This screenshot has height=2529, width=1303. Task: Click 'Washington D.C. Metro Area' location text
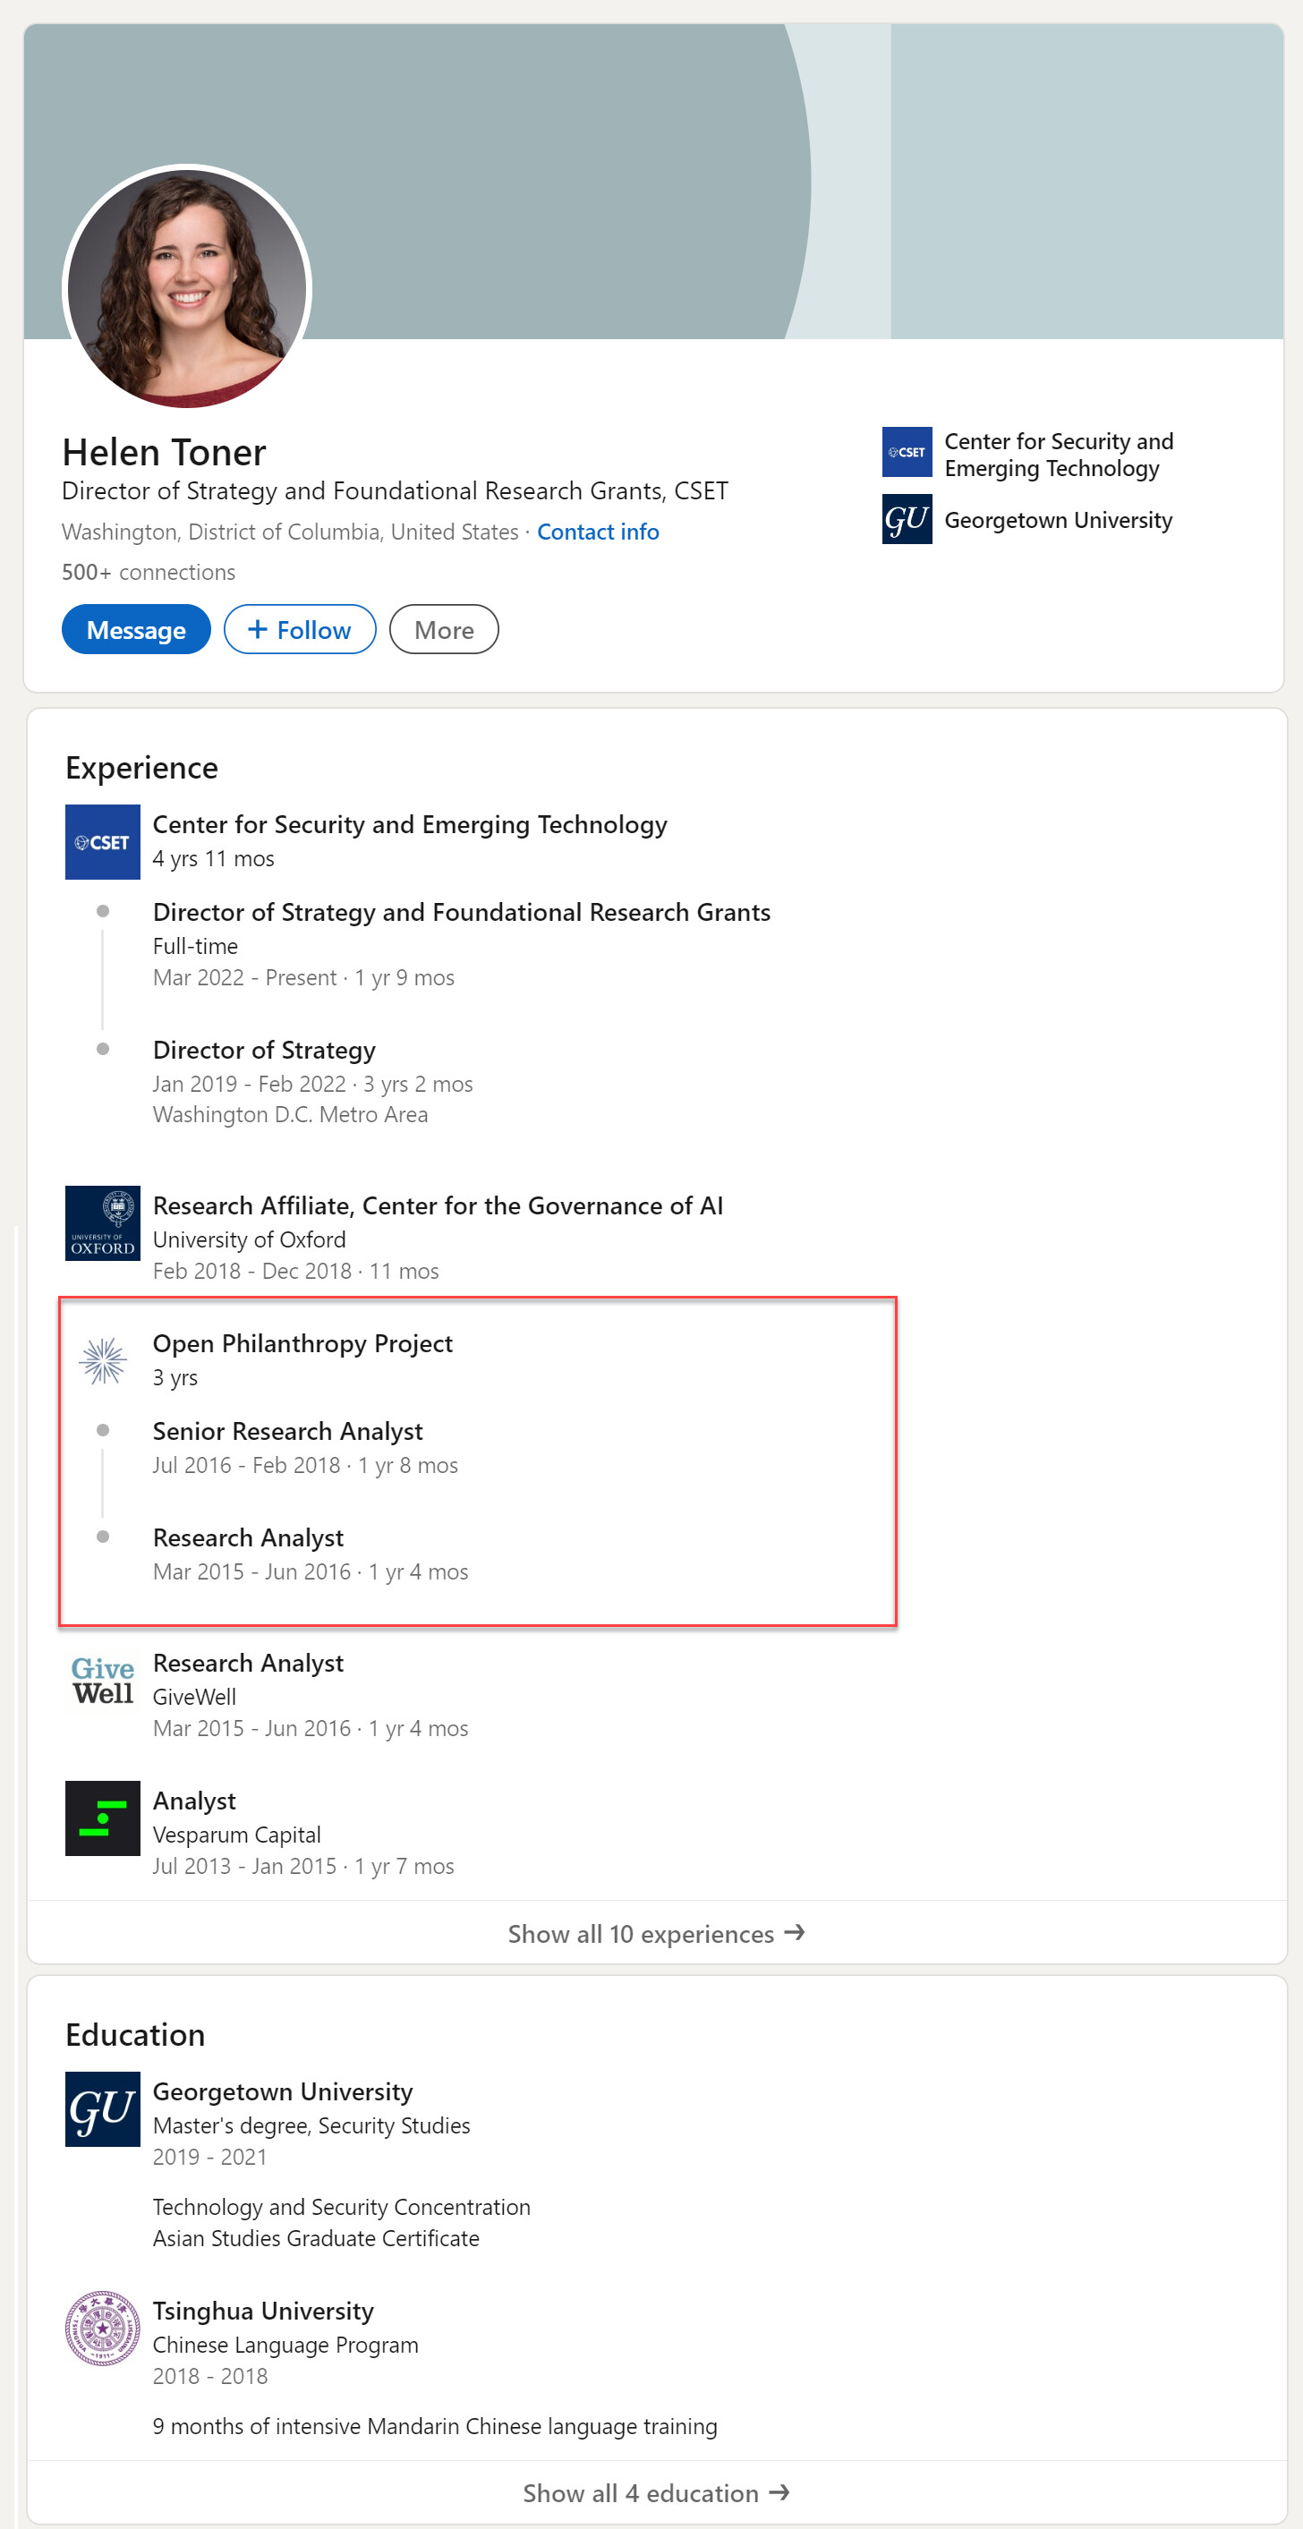click(290, 1114)
